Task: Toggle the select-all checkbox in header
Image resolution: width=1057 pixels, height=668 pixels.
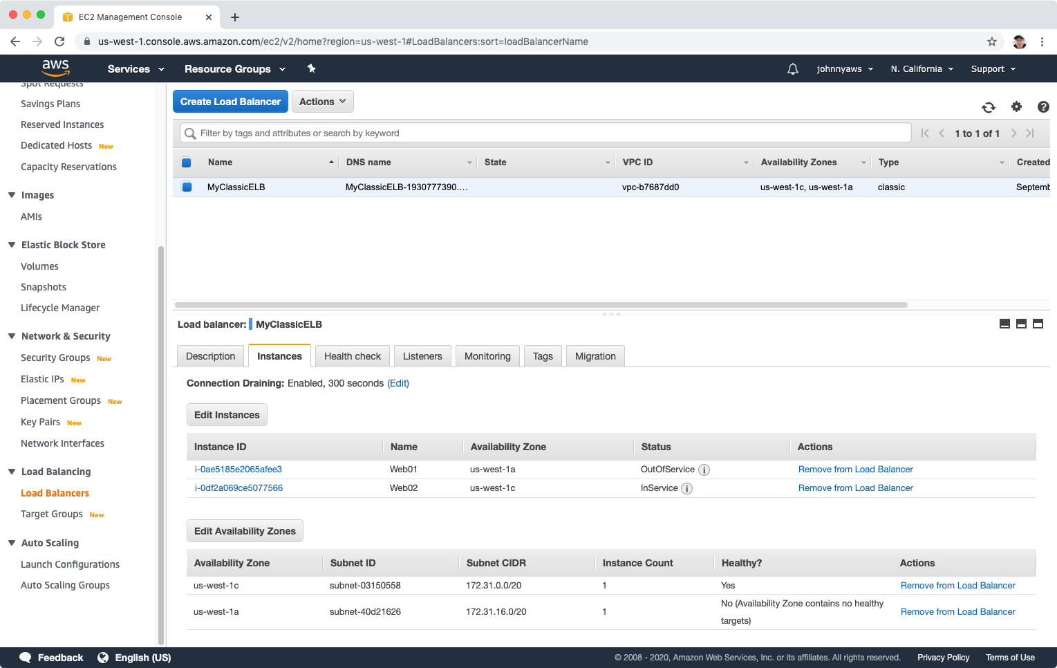Action: [x=186, y=163]
